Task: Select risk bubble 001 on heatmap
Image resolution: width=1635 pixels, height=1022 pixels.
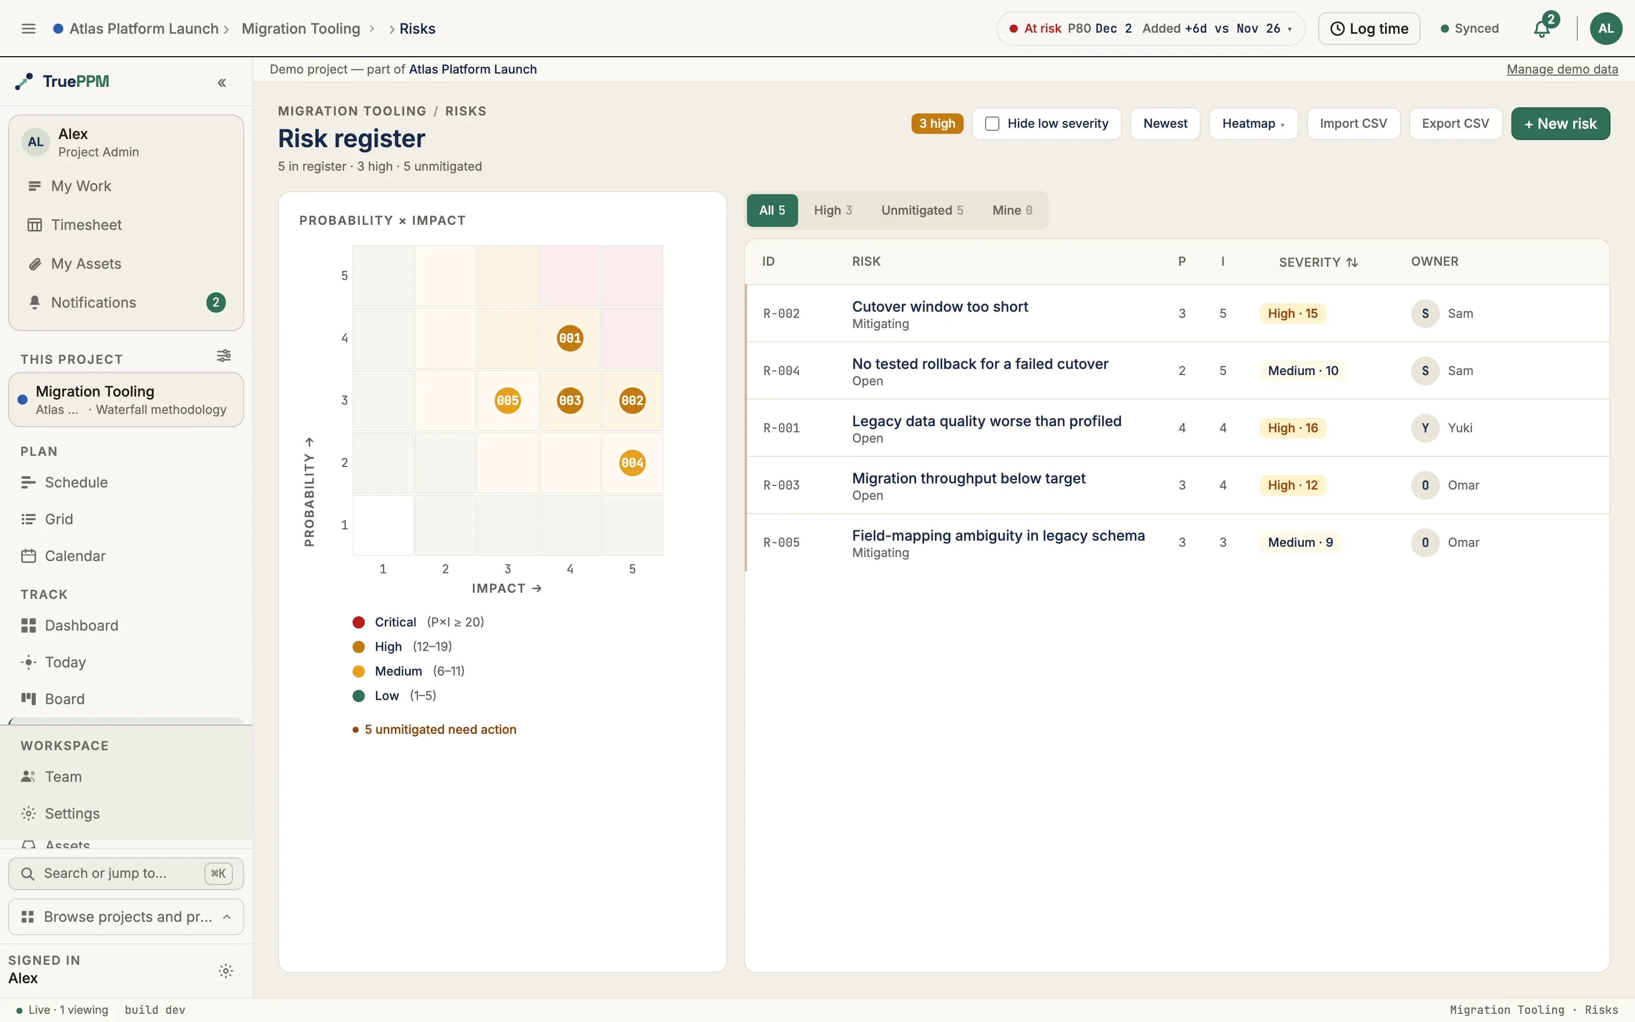Action: tap(570, 338)
